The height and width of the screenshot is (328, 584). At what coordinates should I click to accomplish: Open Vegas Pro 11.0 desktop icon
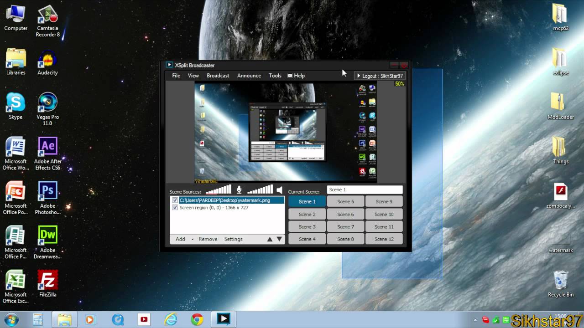[x=47, y=108]
